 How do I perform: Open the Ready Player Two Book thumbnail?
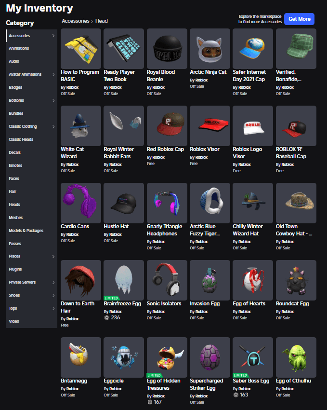pyautogui.click(x=124, y=49)
